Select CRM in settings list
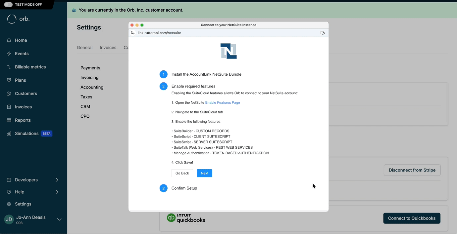 point(85,106)
